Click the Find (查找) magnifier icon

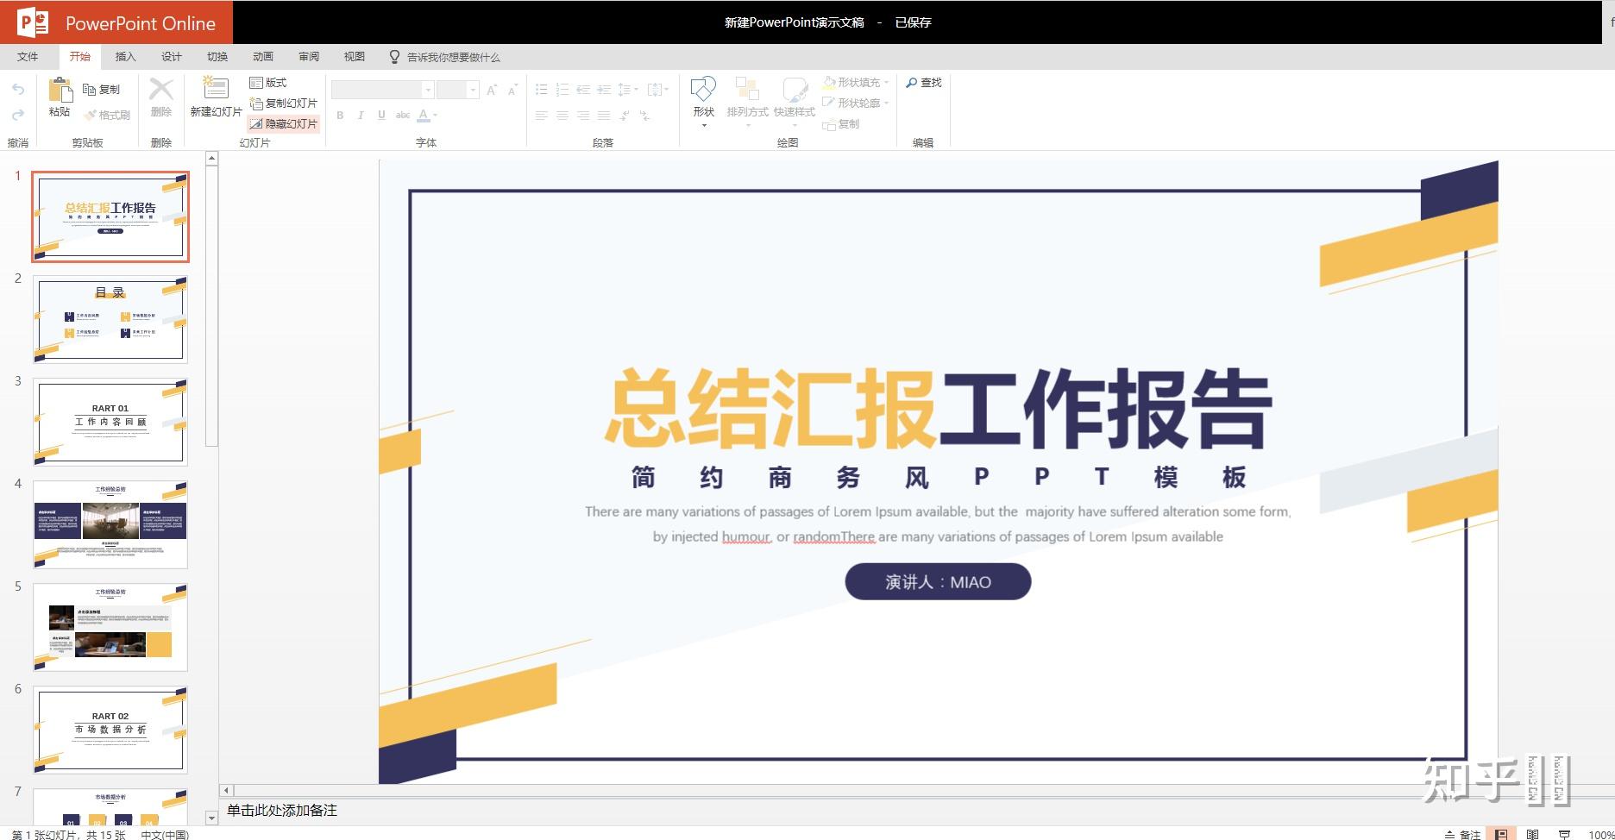[912, 83]
